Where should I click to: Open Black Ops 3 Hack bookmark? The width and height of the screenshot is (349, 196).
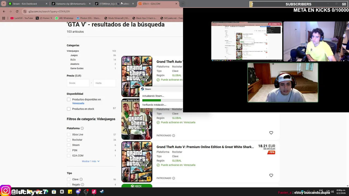145,18
